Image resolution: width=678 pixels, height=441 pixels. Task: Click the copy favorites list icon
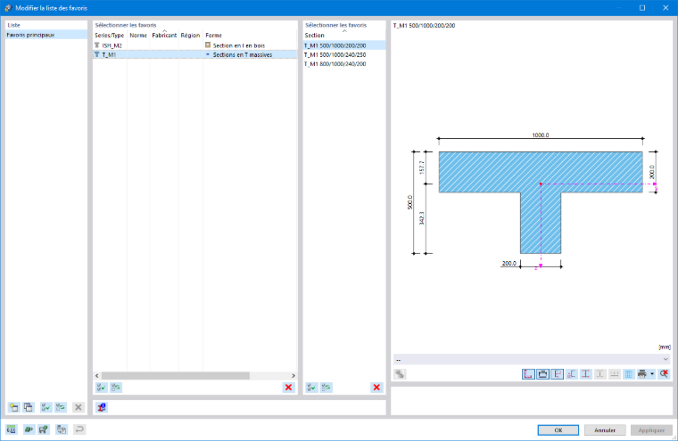point(29,407)
